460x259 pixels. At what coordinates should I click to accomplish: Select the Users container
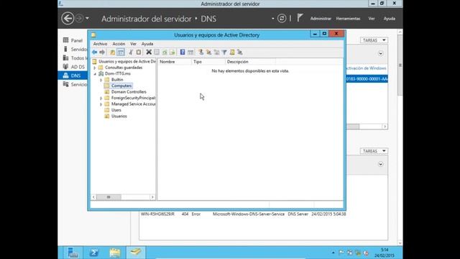click(x=116, y=110)
